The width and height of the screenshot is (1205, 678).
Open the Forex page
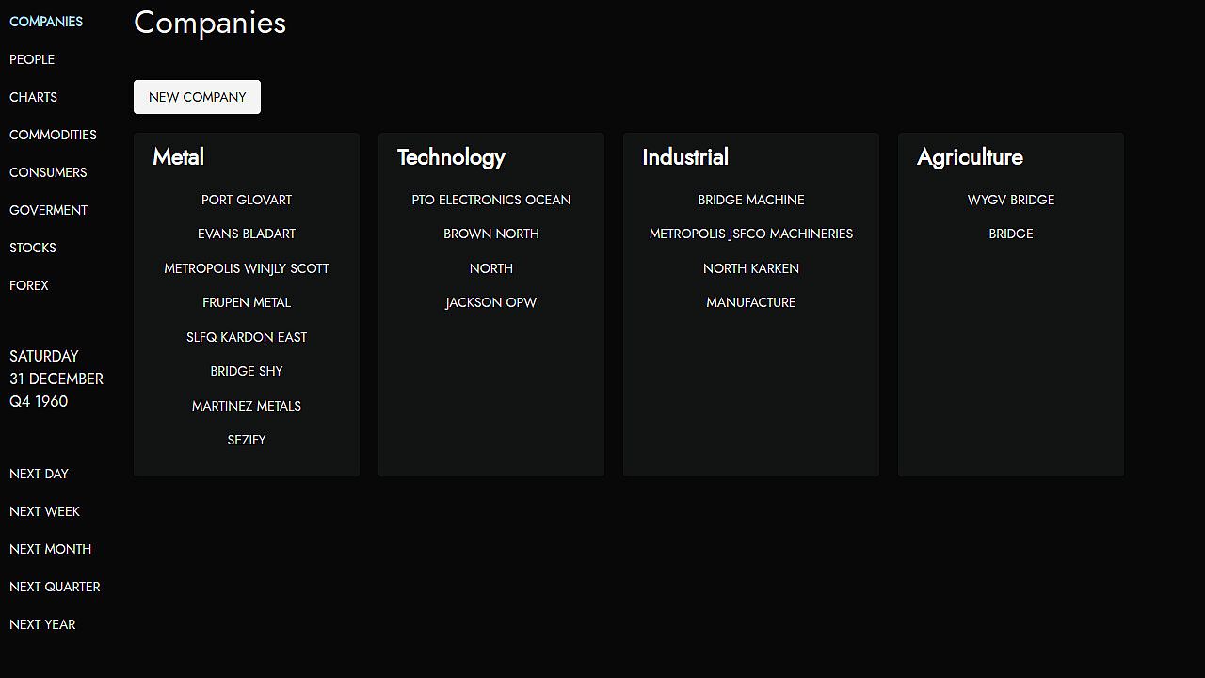pos(29,285)
